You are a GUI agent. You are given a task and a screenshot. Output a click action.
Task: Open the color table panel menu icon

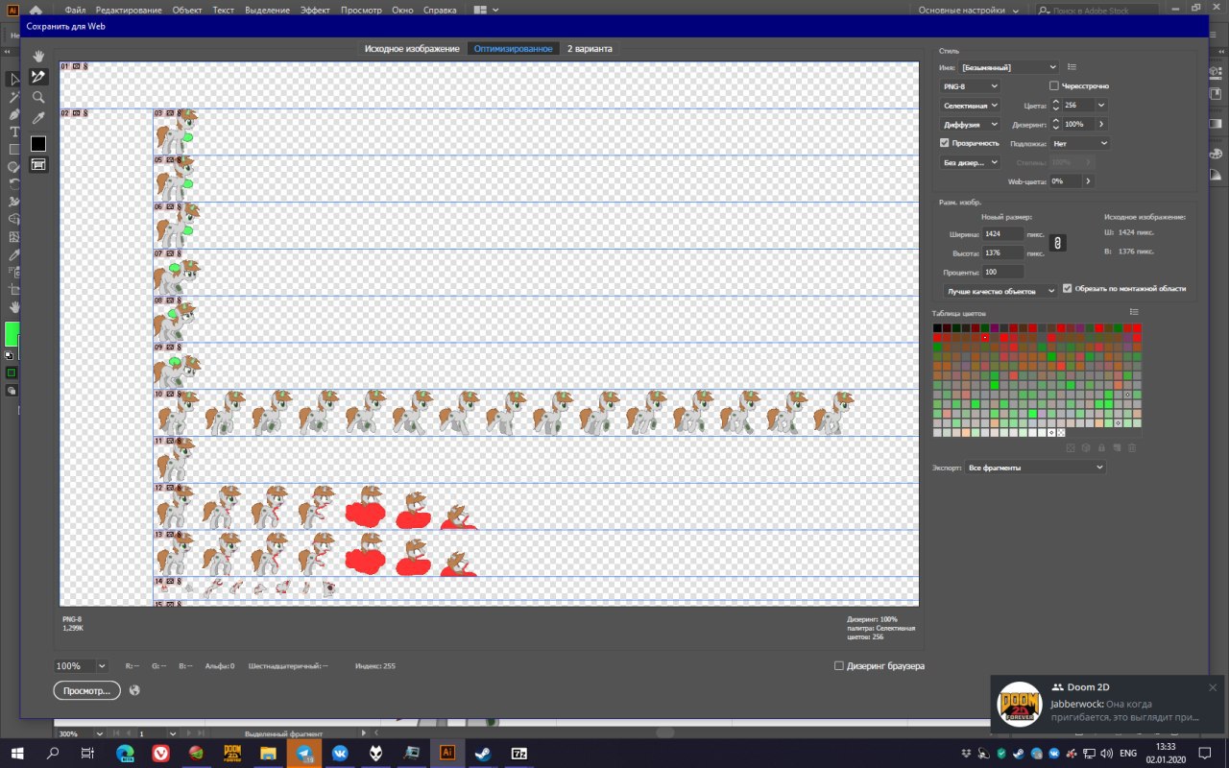[1134, 312]
